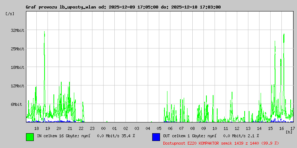Screen dimensions: 297x148
Task: Click hour label 09 on the x-axis
Action: pos(203,128)
